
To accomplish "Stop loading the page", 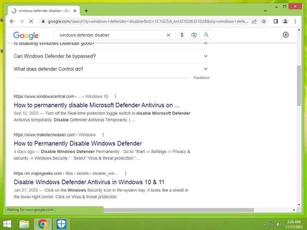I will (31, 21).
